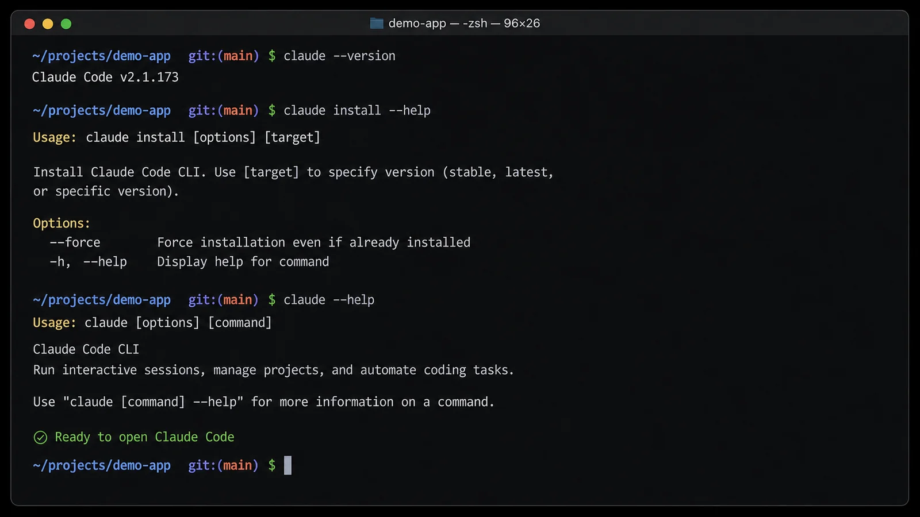This screenshot has height=517, width=920.
Task: Select the 'Claude Code v2.1.173' output line
Action: click(x=105, y=77)
